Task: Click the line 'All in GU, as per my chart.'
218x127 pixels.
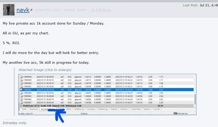Action: pos(26,33)
